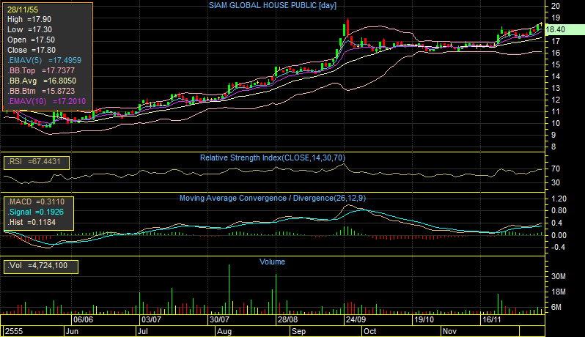Click the 18M volume axis label

click(559, 292)
